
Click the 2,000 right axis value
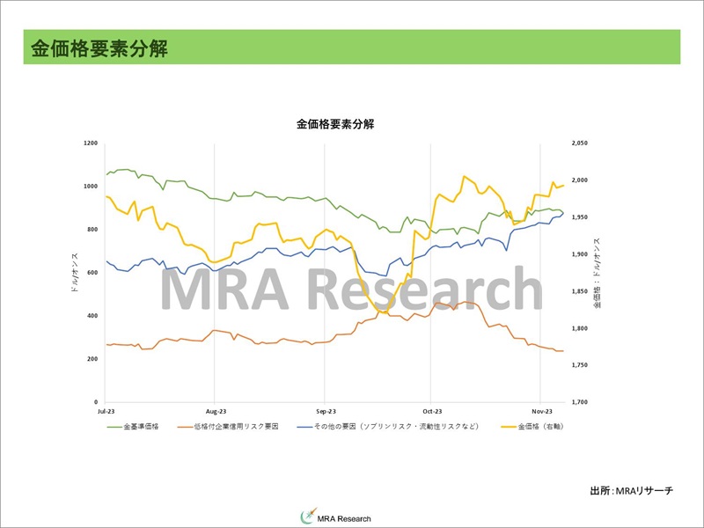580,180
